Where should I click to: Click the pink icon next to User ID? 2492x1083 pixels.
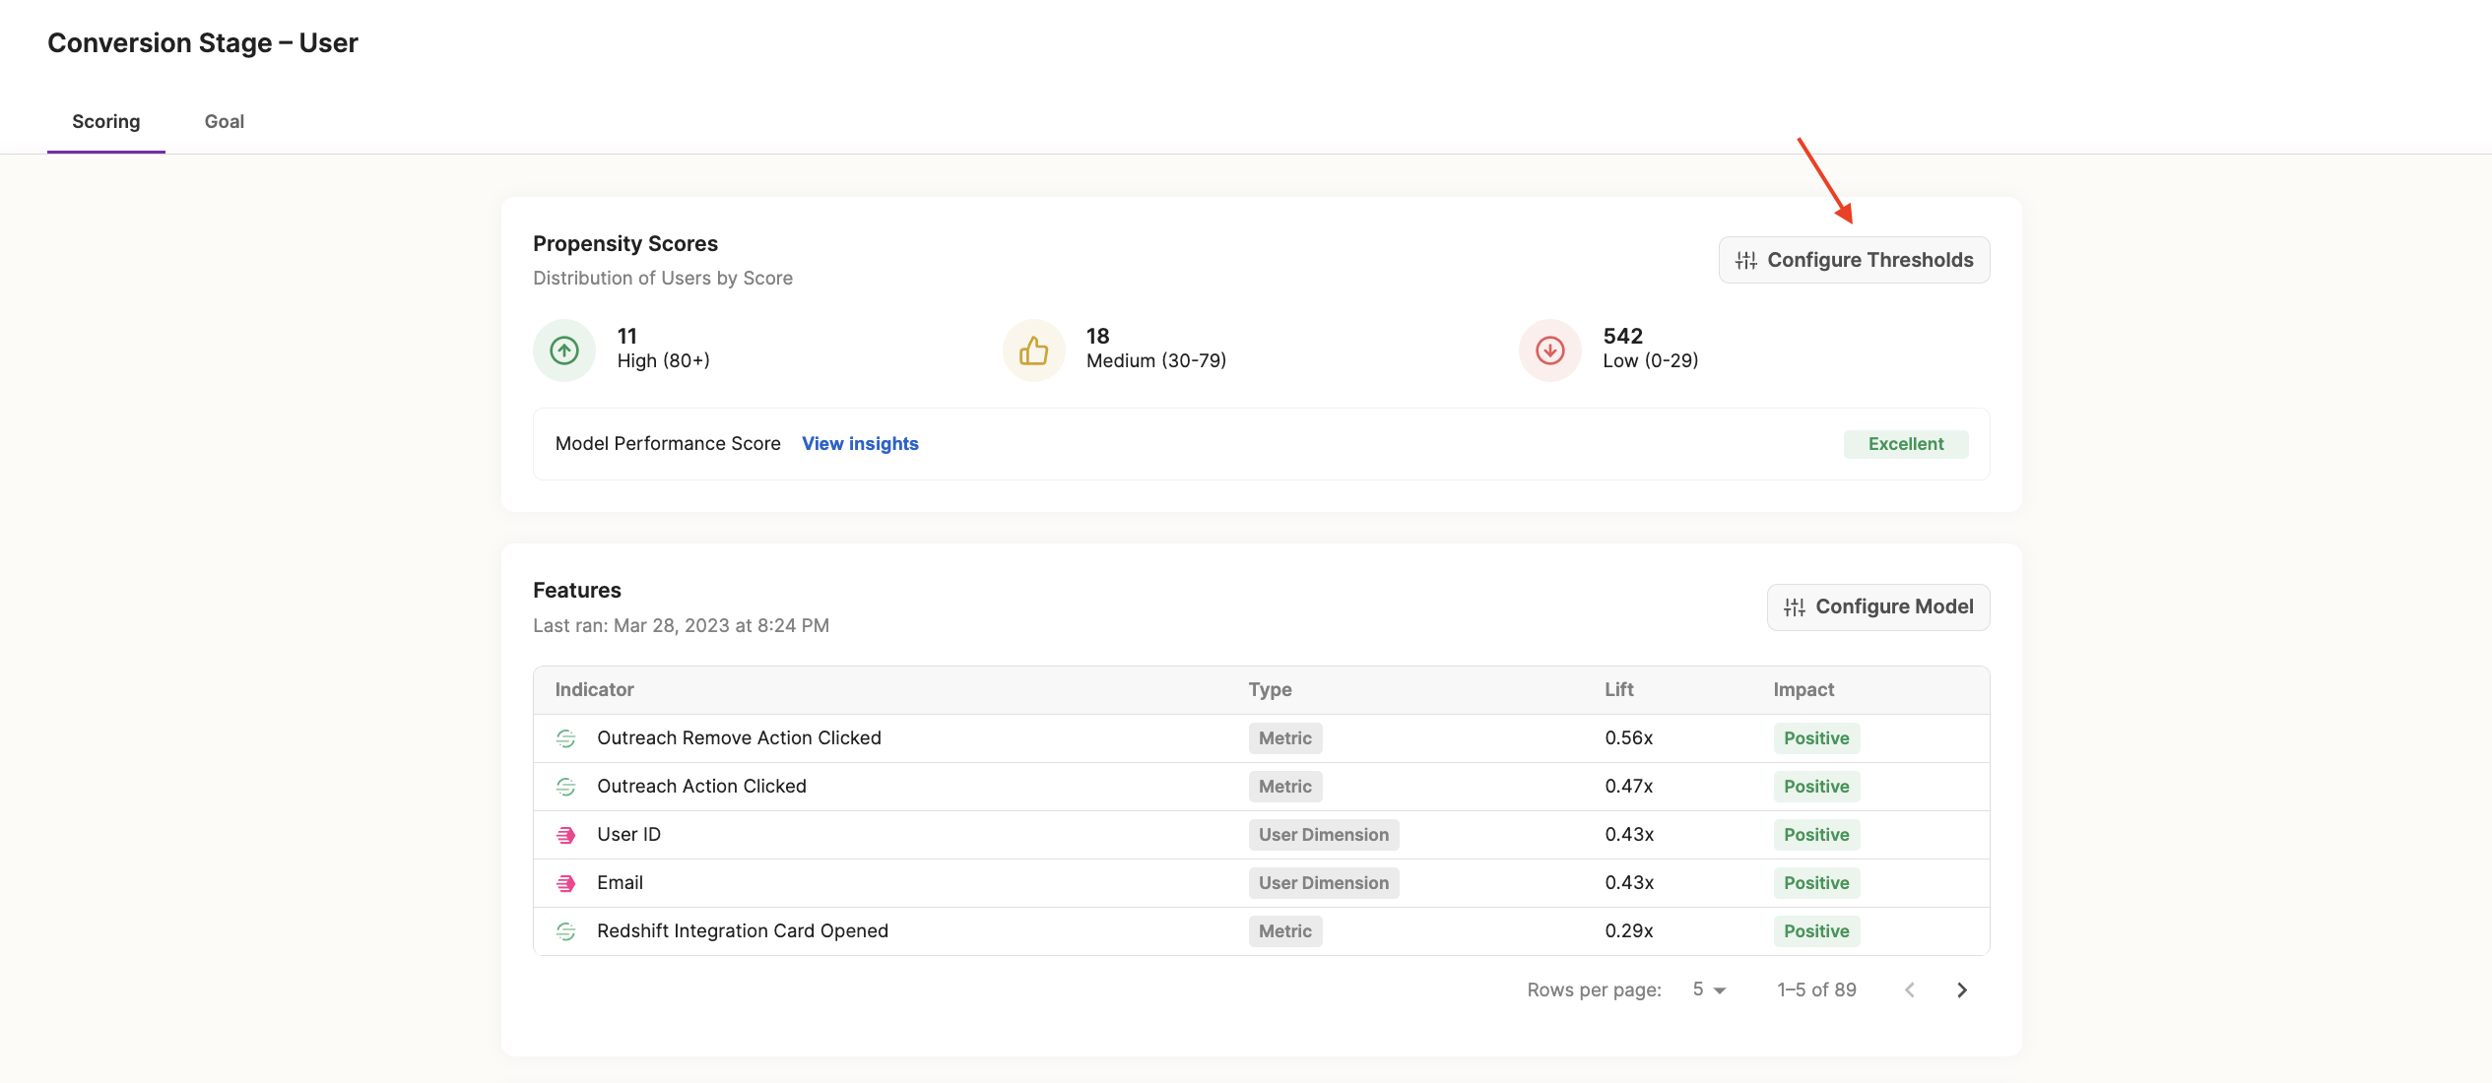(565, 835)
